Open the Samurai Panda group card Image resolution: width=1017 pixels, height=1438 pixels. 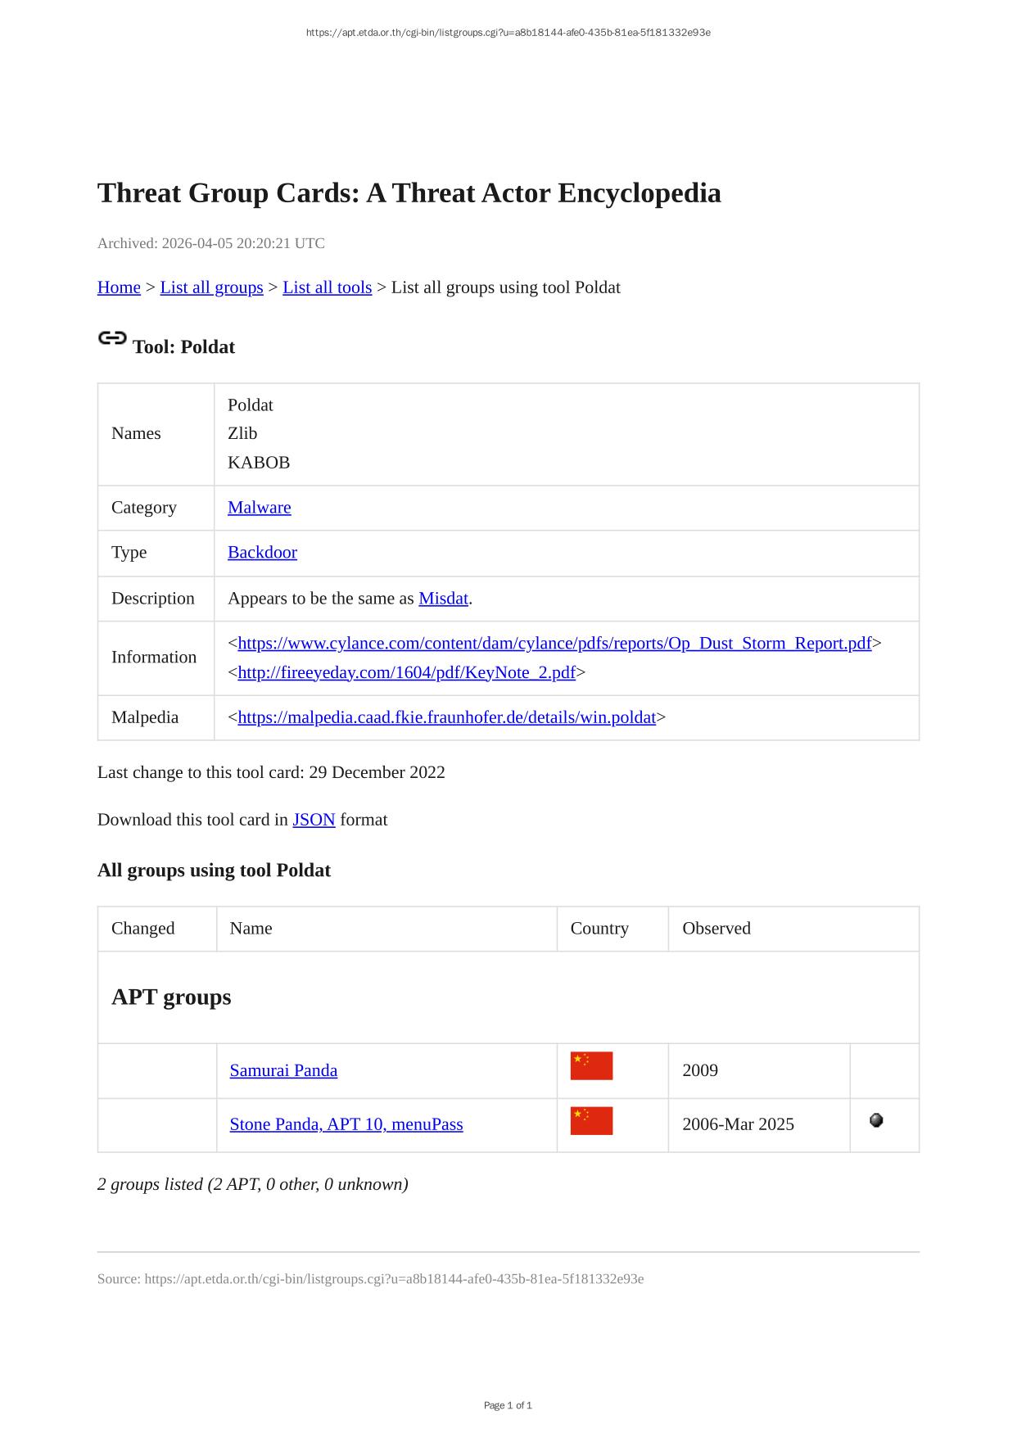coord(283,1070)
